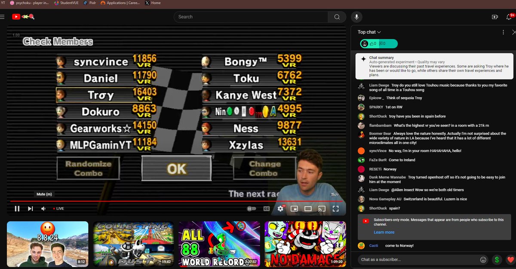Click SPARKY's avatar in chat

tap(361, 107)
